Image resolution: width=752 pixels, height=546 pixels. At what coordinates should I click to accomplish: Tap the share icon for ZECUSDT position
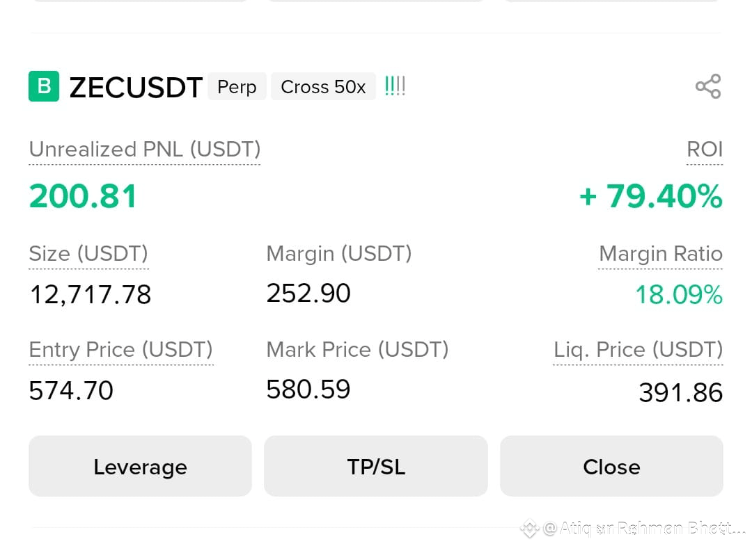pyautogui.click(x=708, y=86)
